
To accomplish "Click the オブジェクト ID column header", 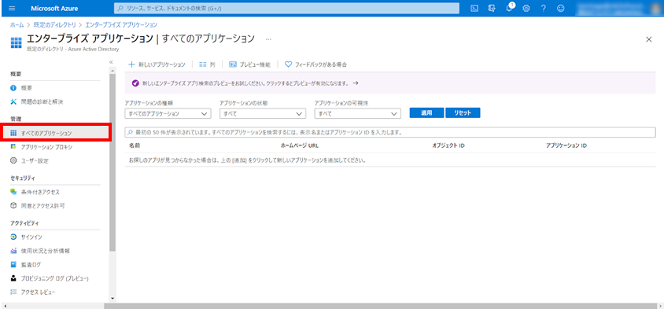I will pos(448,145).
